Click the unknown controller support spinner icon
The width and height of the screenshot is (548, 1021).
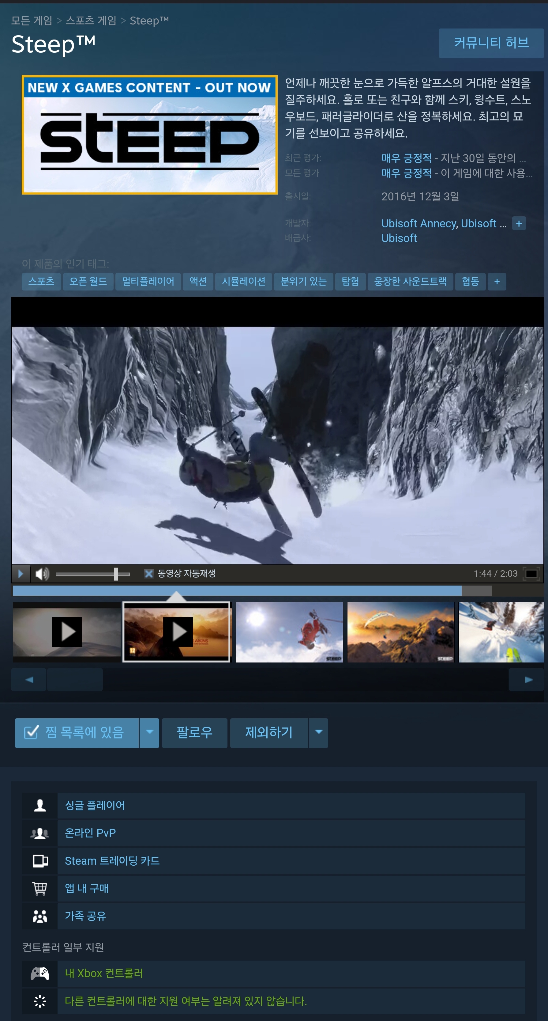point(40,1002)
